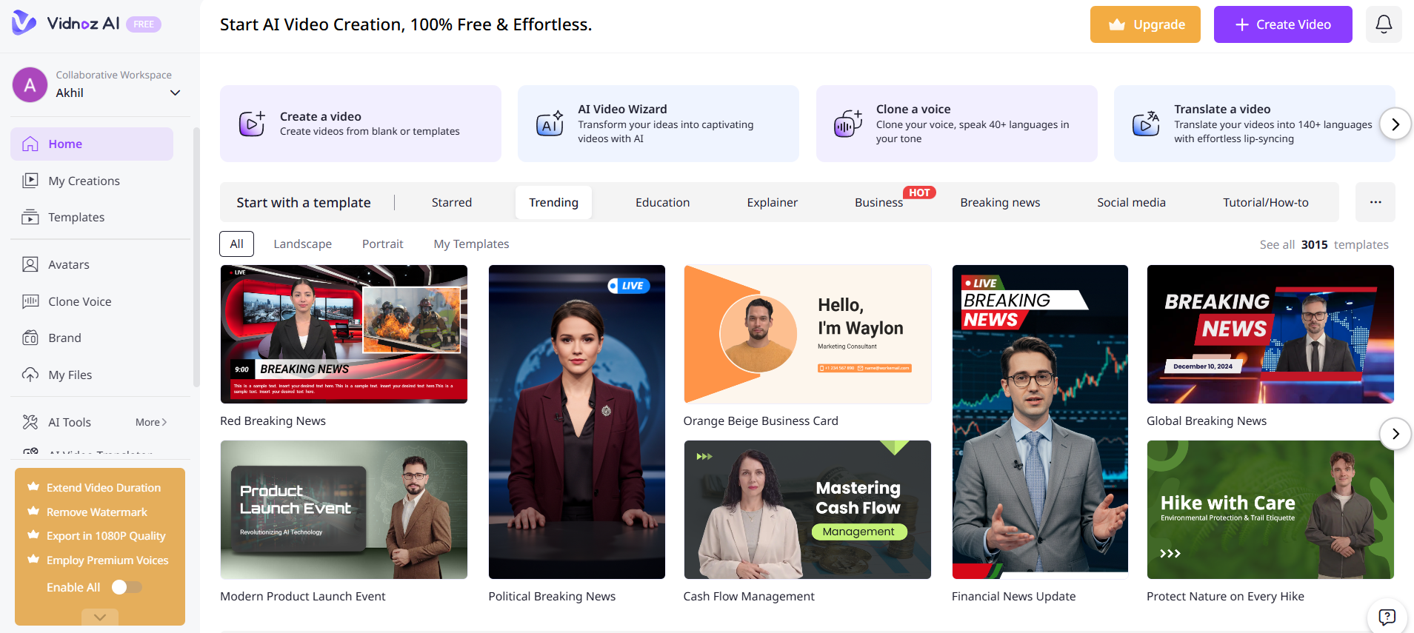The height and width of the screenshot is (633, 1414).
Task: Click the AI Tools icon
Action: [x=30, y=422]
